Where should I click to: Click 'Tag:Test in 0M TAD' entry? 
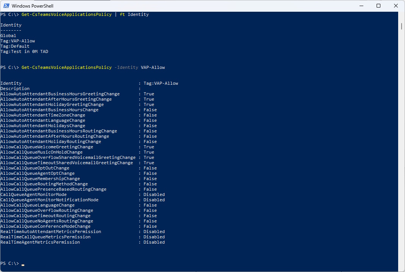(24, 51)
